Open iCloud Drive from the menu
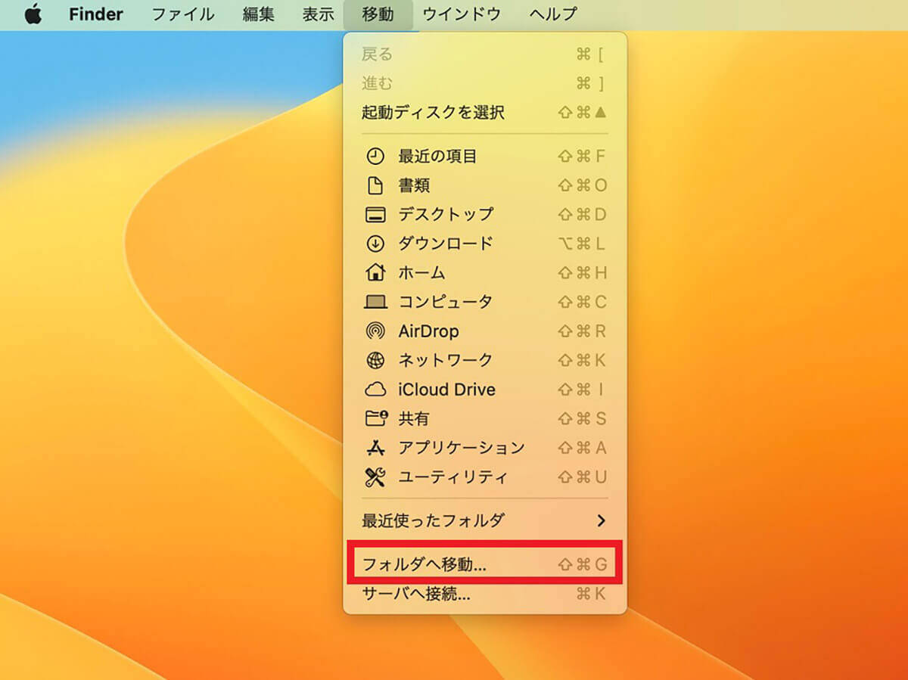 point(484,389)
